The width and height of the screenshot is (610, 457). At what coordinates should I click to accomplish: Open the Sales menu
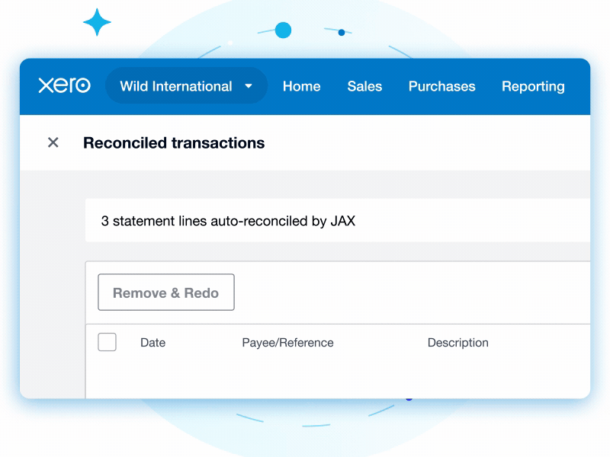click(x=364, y=86)
